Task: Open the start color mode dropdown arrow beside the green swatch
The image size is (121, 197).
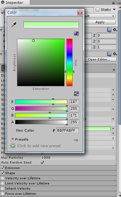Action: click(x=113, y=128)
